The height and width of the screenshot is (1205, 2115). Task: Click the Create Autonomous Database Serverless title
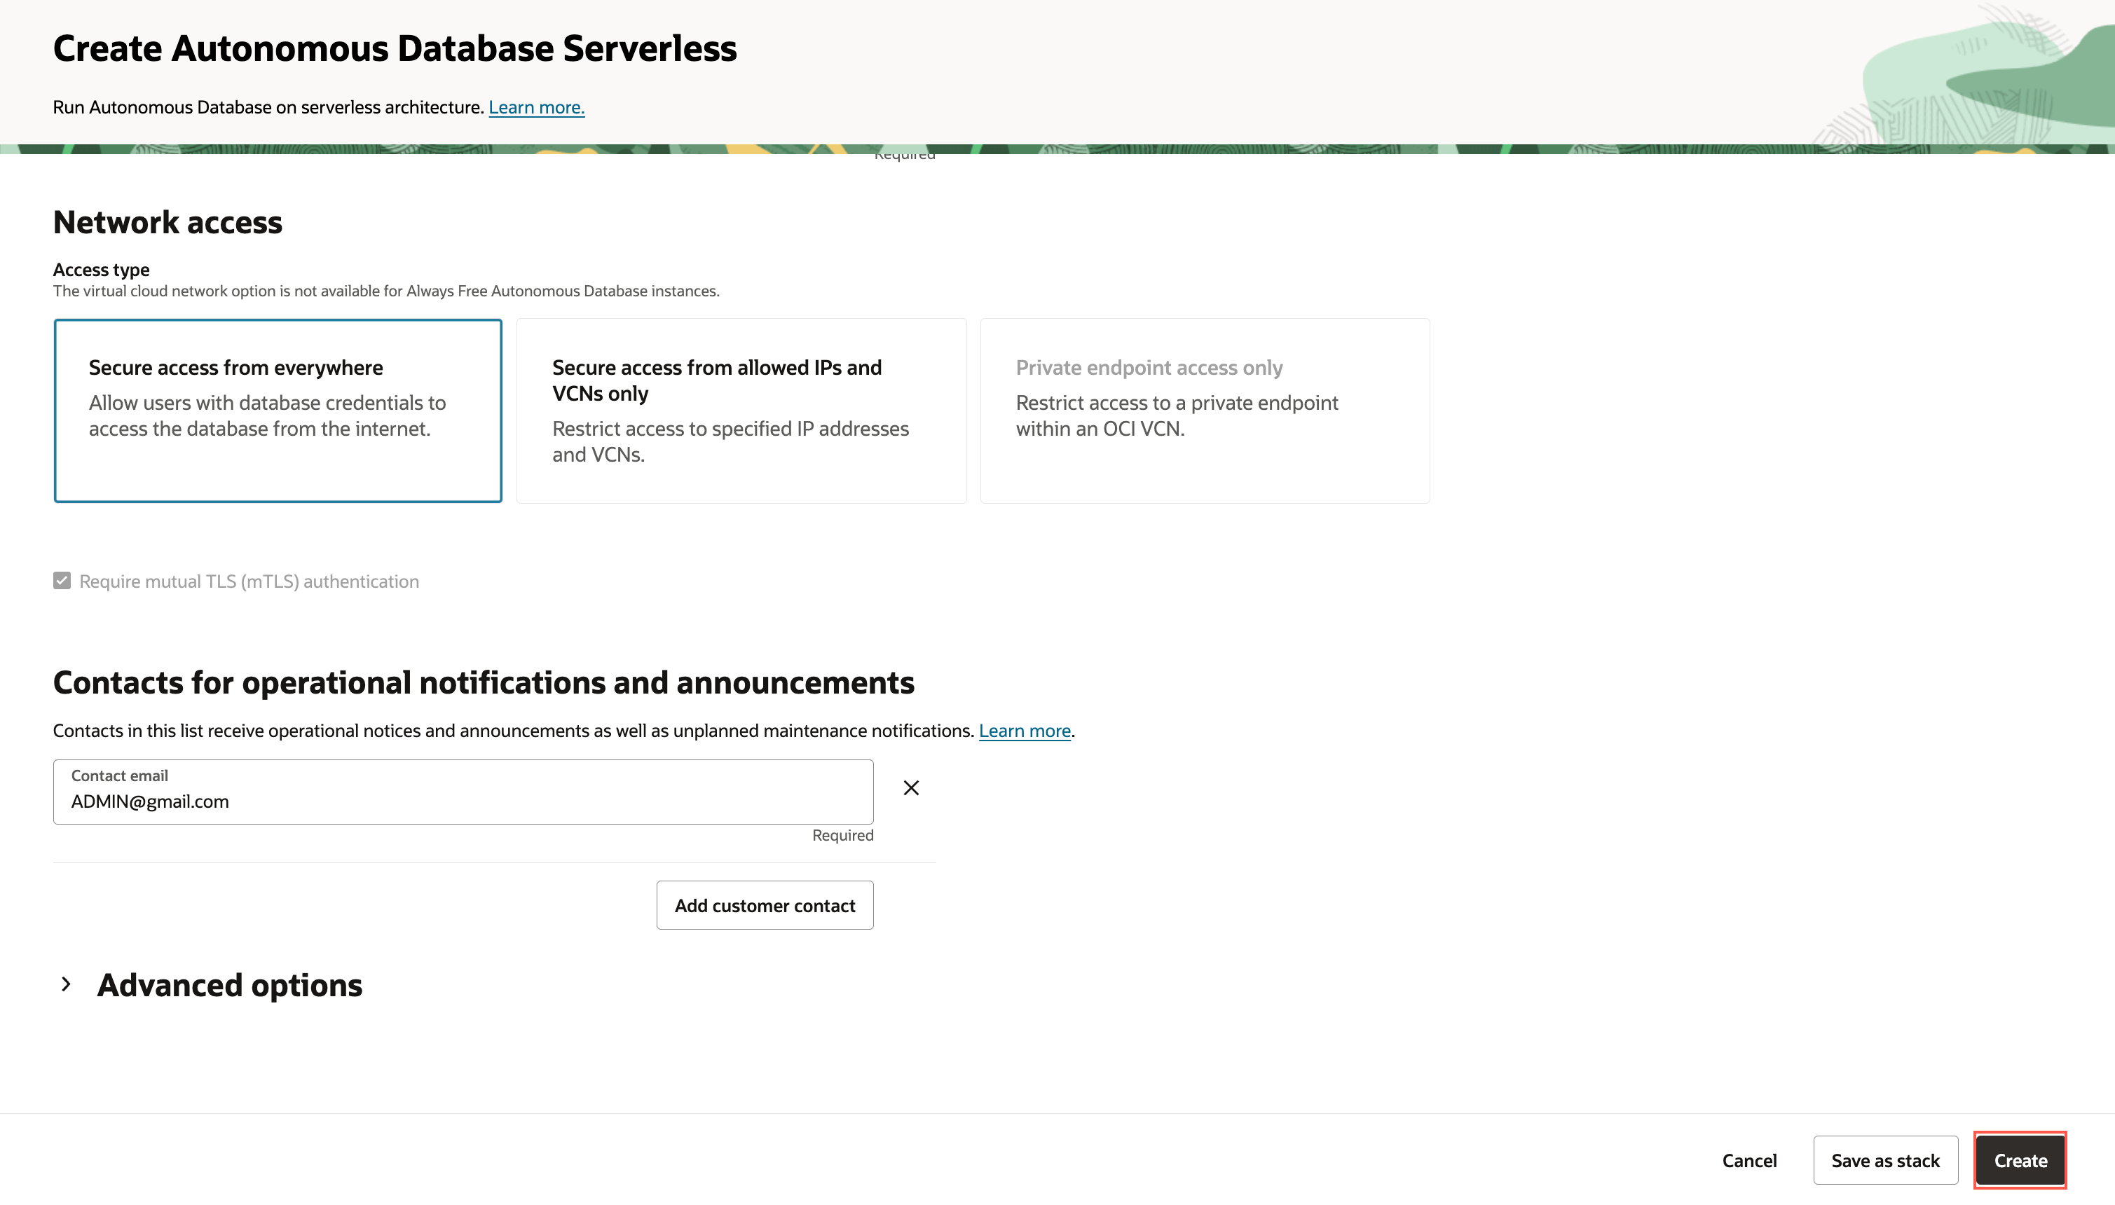point(394,48)
